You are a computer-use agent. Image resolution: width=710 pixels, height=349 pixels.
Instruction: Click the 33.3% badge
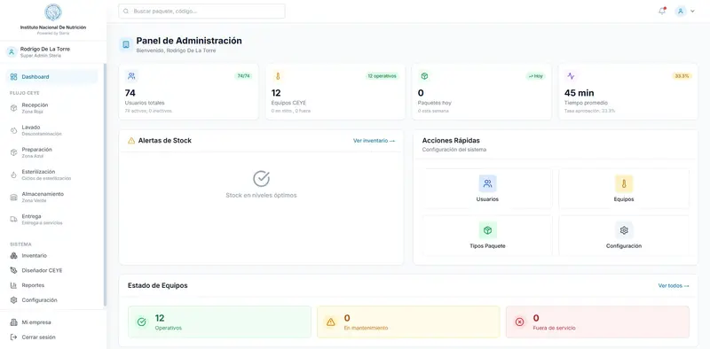click(x=682, y=76)
